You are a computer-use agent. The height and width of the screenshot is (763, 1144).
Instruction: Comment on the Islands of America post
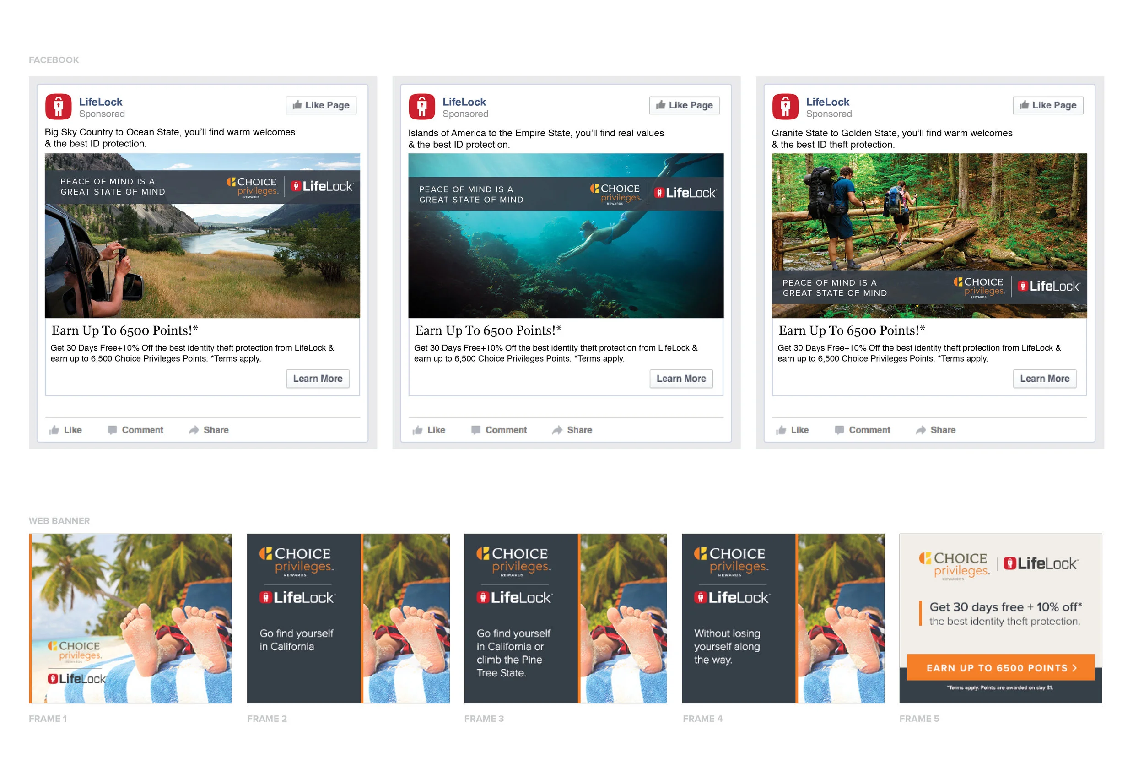[498, 430]
